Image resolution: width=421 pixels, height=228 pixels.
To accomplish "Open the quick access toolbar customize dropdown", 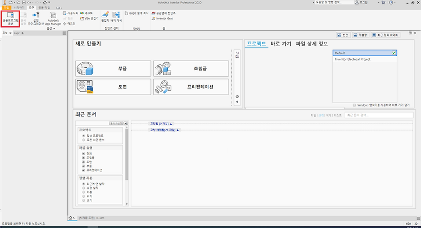I will [49, 2].
